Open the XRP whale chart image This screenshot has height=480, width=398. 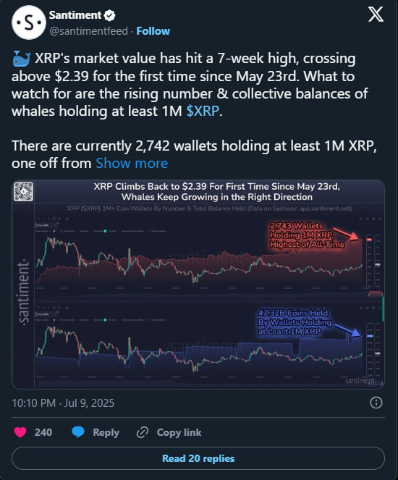198,285
